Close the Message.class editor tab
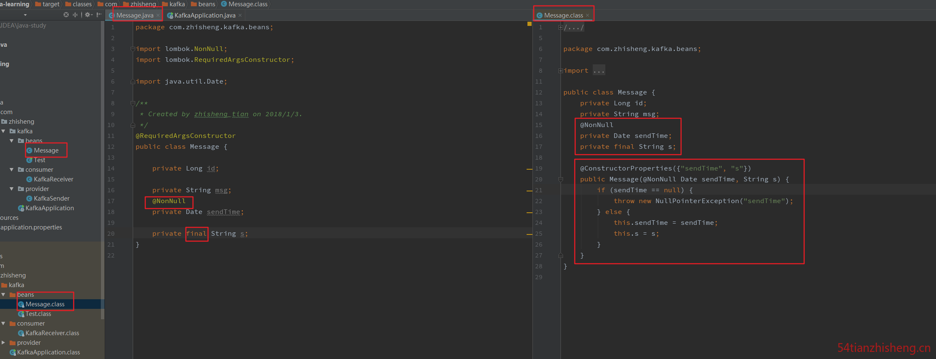 tap(588, 15)
